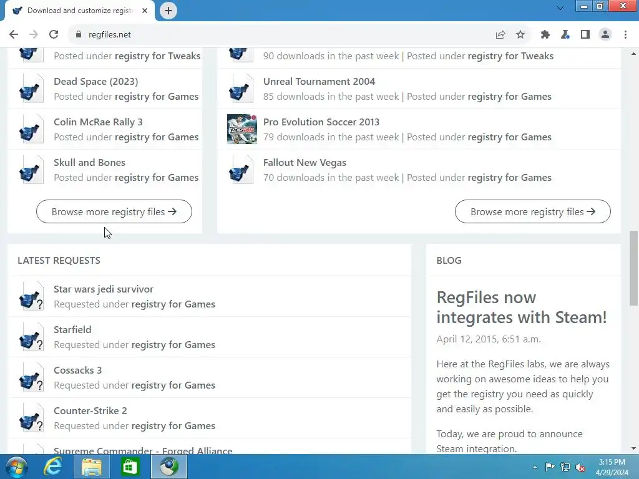This screenshot has width=639, height=479.
Task: Open Chrome Labs flask icon
Action: pyautogui.click(x=565, y=35)
